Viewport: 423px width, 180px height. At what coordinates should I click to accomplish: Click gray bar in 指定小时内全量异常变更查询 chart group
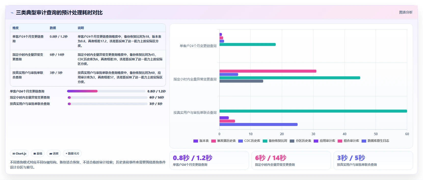pyautogui.click(x=241, y=81)
